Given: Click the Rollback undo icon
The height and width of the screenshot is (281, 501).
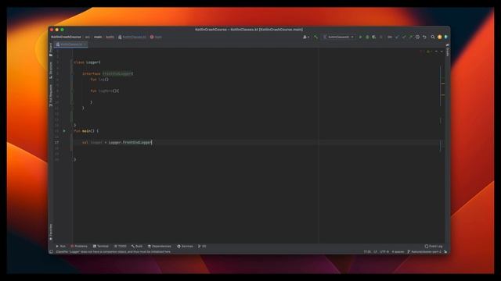Looking at the screenshot, I should (x=424, y=37).
